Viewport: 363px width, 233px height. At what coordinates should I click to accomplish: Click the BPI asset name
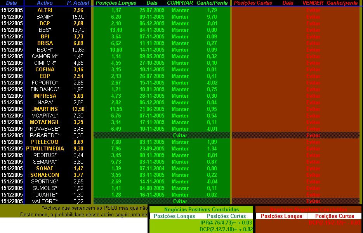pyautogui.click(x=45, y=36)
